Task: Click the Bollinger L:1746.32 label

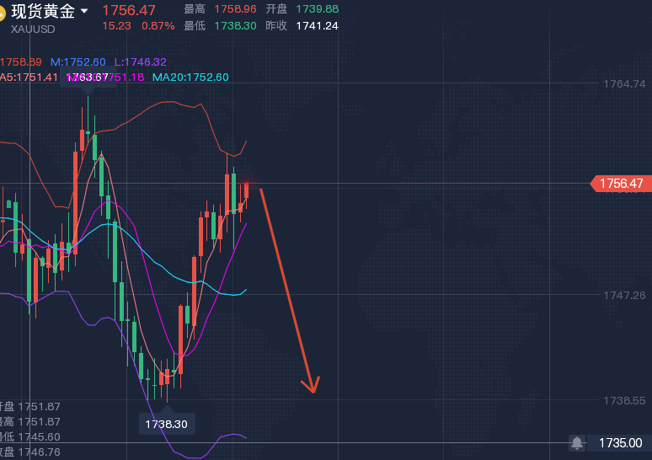Action: [x=141, y=62]
